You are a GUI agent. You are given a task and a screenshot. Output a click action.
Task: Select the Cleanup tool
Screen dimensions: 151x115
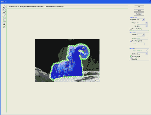(4, 18)
